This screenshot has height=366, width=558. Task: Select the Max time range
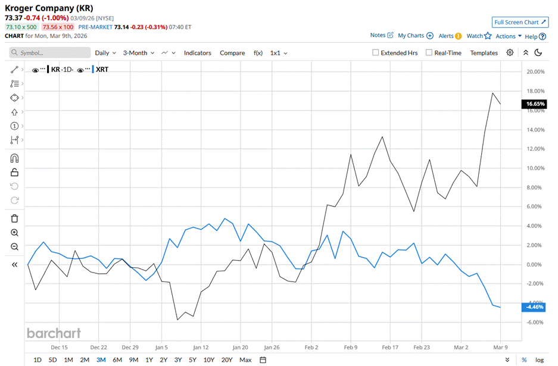pyautogui.click(x=245, y=360)
